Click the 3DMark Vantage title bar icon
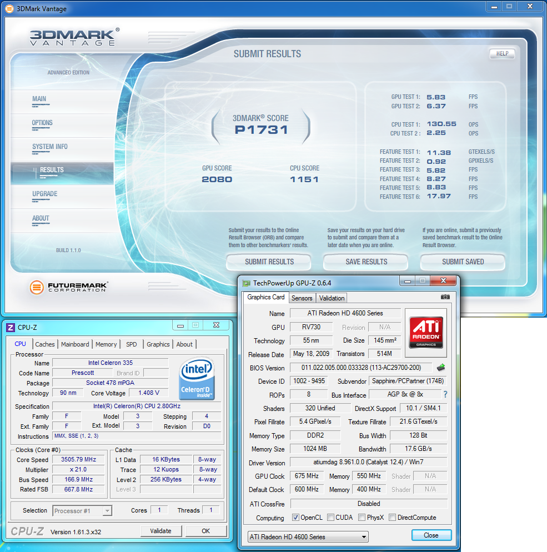The image size is (547, 552). click(9, 8)
